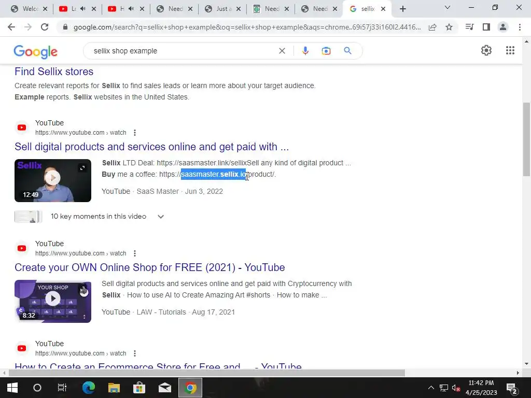531x398 pixels.
Task: Start voice search with the microphone
Action: pos(305,51)
